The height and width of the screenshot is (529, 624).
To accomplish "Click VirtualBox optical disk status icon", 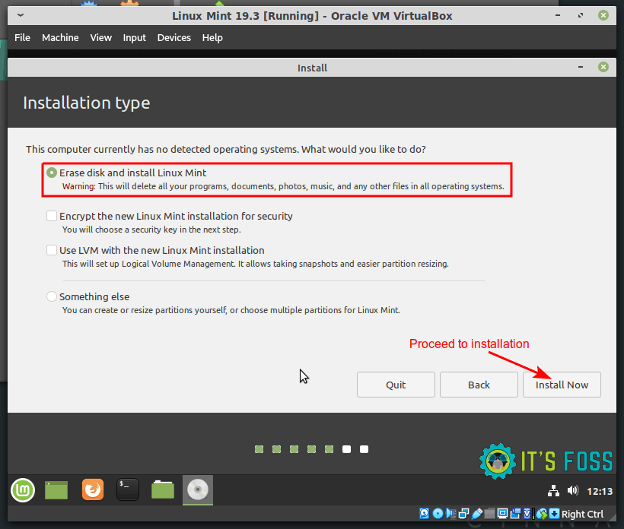I will click(438, 515).
